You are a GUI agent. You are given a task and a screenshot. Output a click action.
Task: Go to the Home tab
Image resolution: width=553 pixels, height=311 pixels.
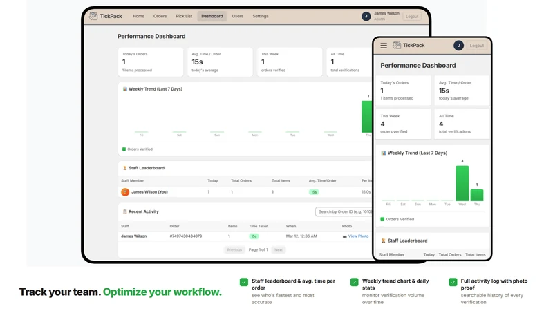(138, 16)
